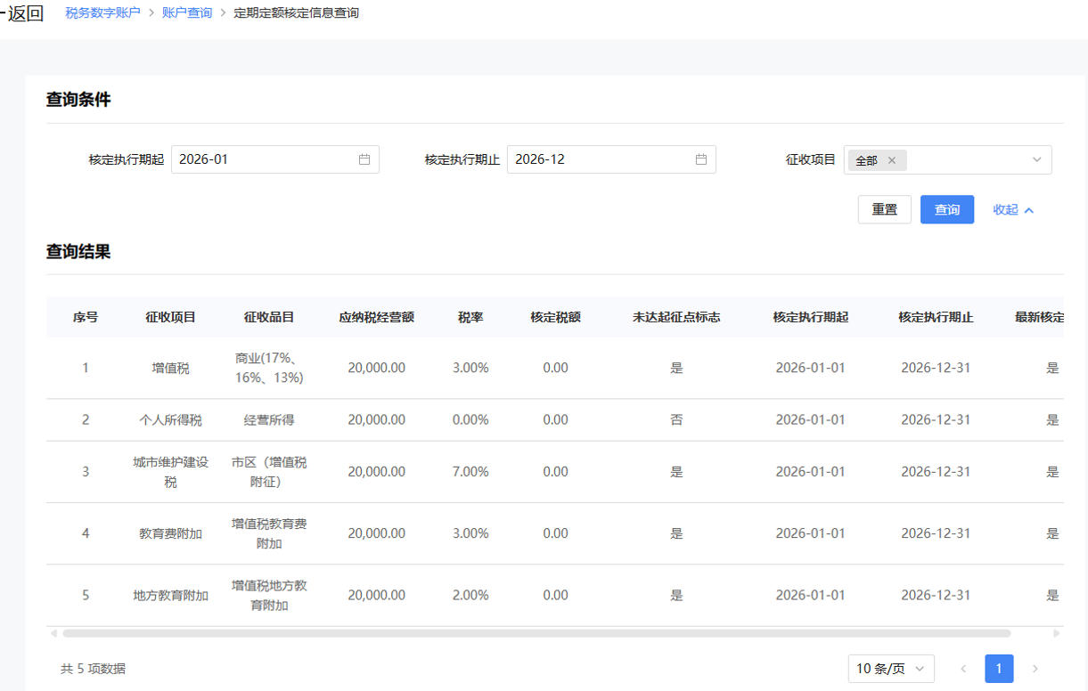Select the 城市维护建设税 cell
The height and width of the screenshot is (691, 1088).
170,472
